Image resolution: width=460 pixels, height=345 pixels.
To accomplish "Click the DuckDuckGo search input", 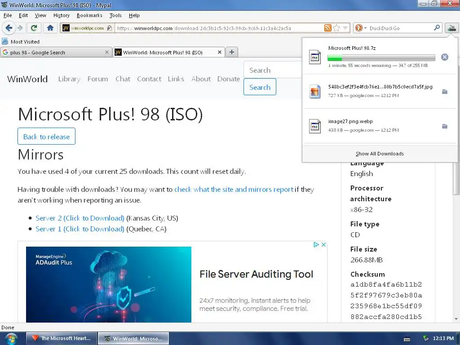I will [400, 28].
